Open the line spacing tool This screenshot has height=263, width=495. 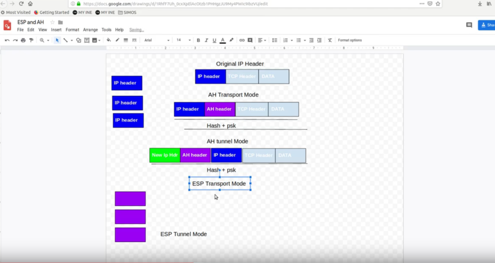tap(275, 40)
